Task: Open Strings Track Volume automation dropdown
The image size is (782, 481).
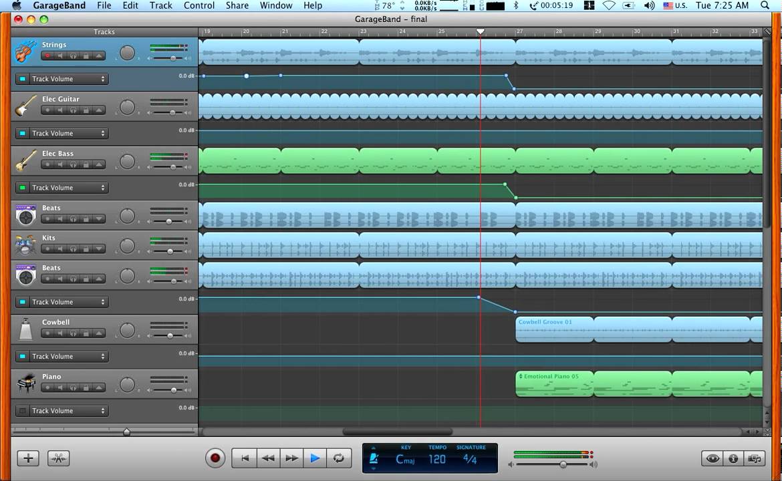Action: tap(68, 79)
